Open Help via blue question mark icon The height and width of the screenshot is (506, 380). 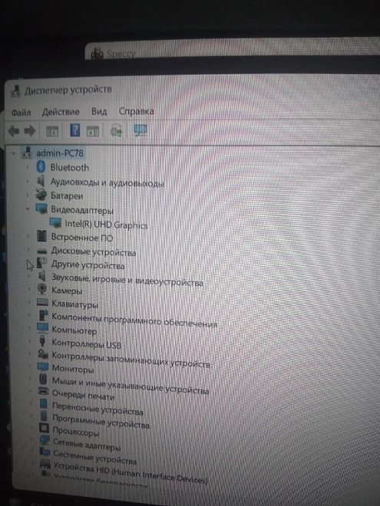click(x=74, y=130)
